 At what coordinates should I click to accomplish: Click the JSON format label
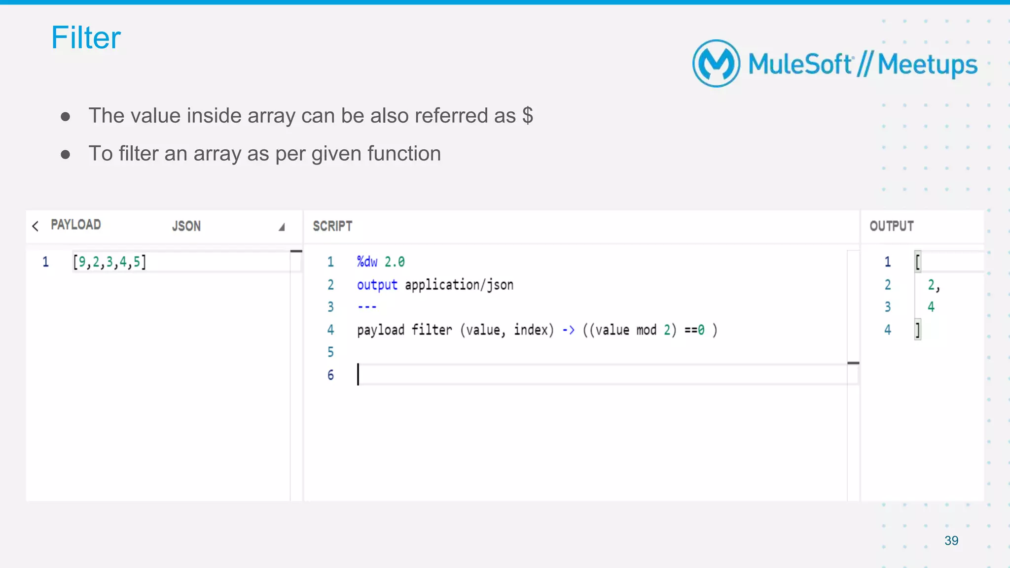tap(186, 226)
